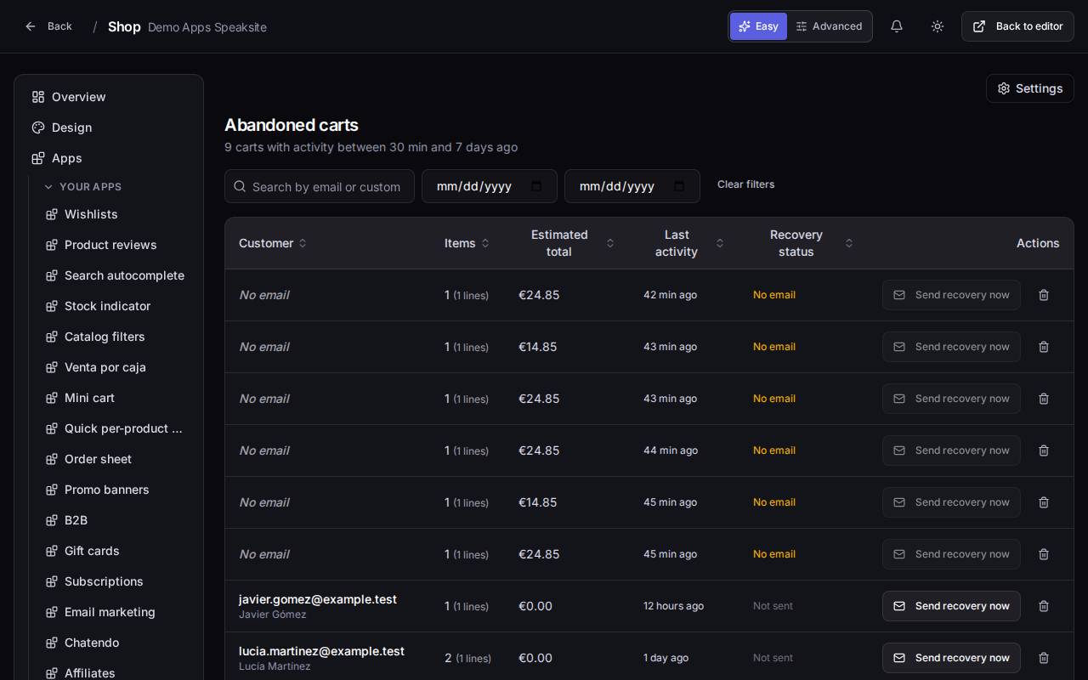Viewport: 1088px width, 680px height.
Task: Sort table by Last activity column
Action: tap(684, 243)
